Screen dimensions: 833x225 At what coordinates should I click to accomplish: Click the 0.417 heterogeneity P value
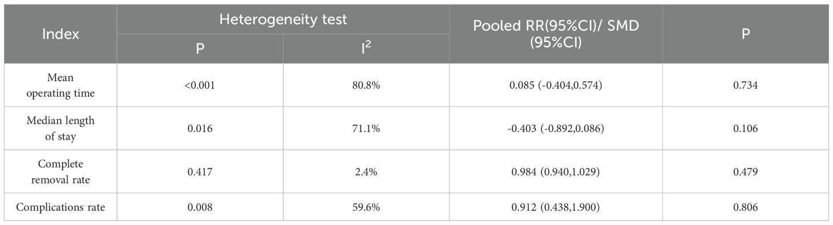(200, 171)
